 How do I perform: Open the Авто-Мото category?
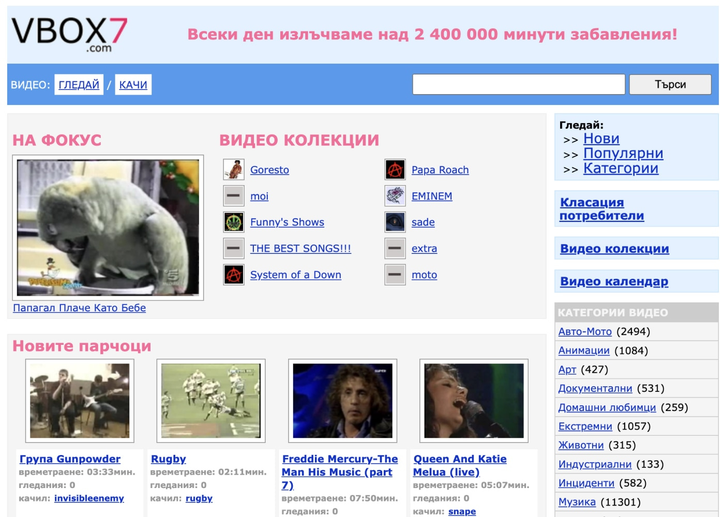(585, 332)
